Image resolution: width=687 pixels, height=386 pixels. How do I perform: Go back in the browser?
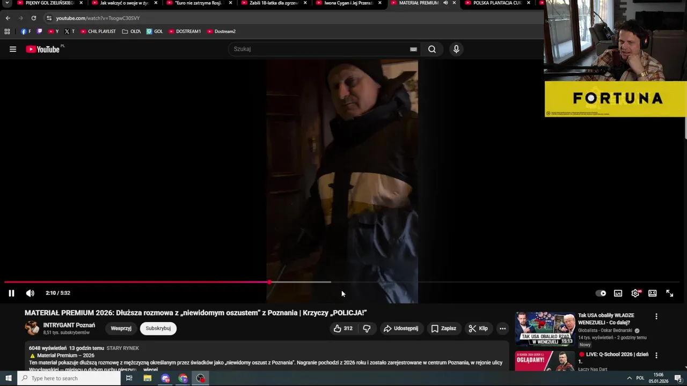click(8, 18)
